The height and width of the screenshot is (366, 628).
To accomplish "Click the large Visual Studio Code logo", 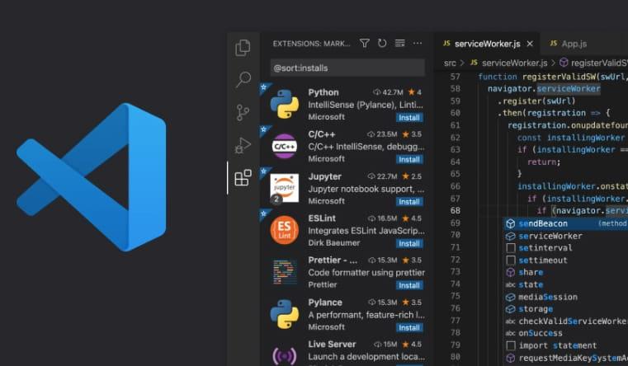I will [x=92, y=177].
